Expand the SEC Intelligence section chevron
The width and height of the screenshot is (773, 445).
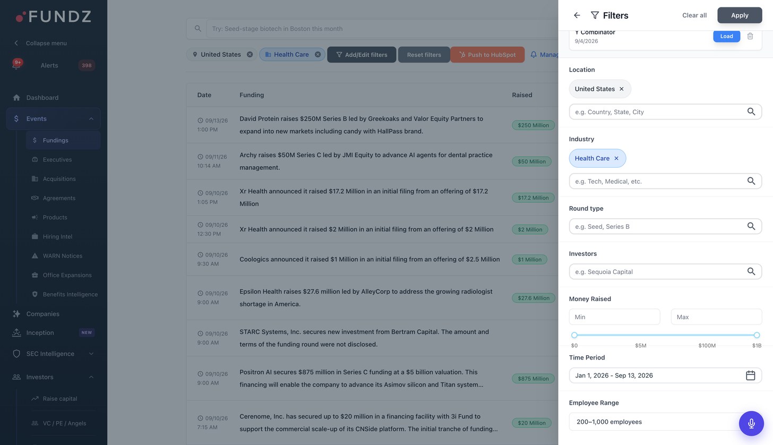91,354
